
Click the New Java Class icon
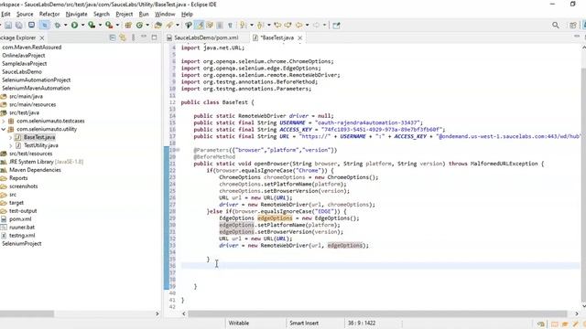tap(139, 26)
